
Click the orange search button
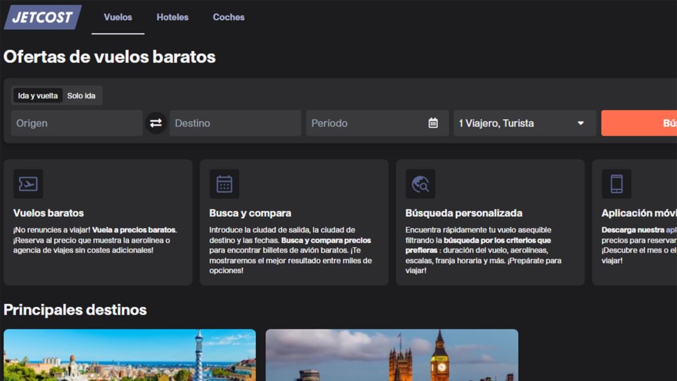click(x=639, y=123)
